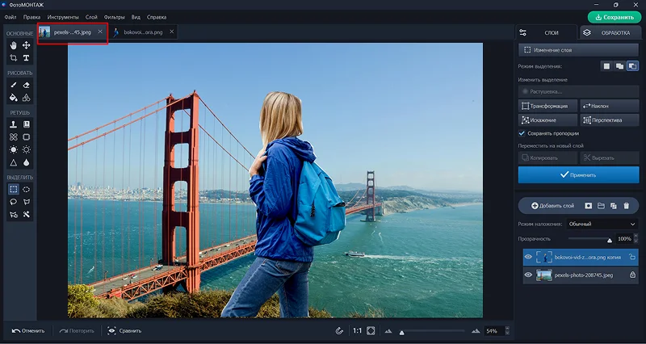Switch to the Слои panel tab
The width and height of the screenshot is (646, 344).
547,32
